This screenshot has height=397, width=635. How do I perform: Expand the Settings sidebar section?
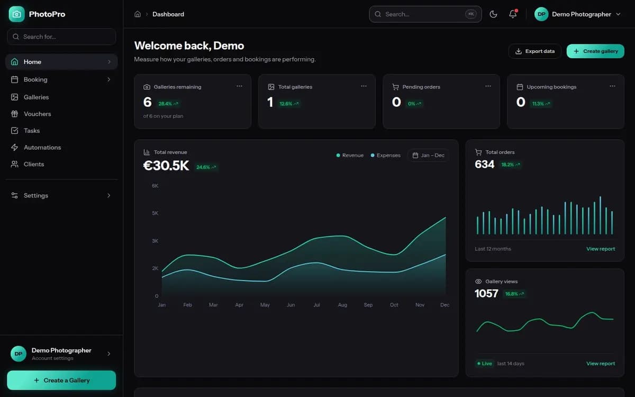tap(61, 195)
